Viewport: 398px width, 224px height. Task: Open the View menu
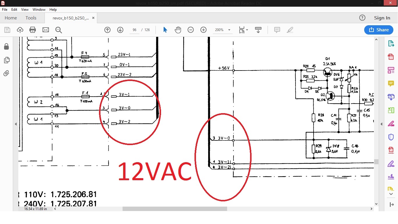25,10
